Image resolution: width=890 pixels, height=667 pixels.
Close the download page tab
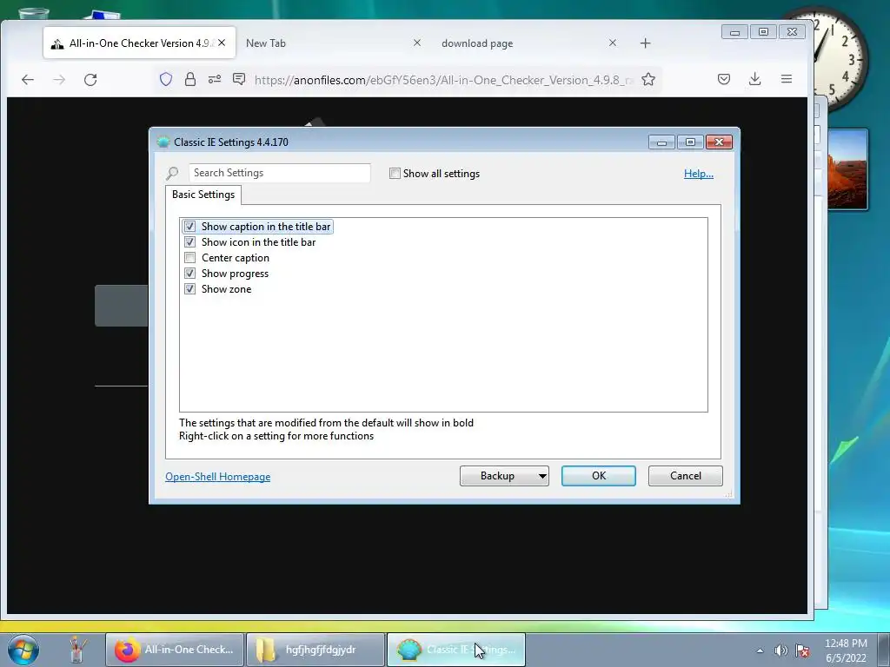pos(613,43)
